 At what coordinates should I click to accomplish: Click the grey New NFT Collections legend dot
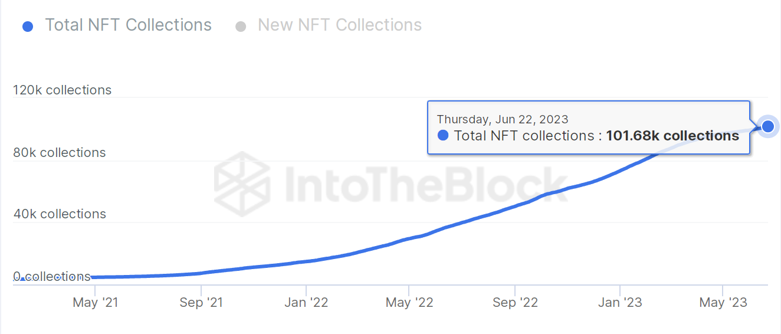240,27
